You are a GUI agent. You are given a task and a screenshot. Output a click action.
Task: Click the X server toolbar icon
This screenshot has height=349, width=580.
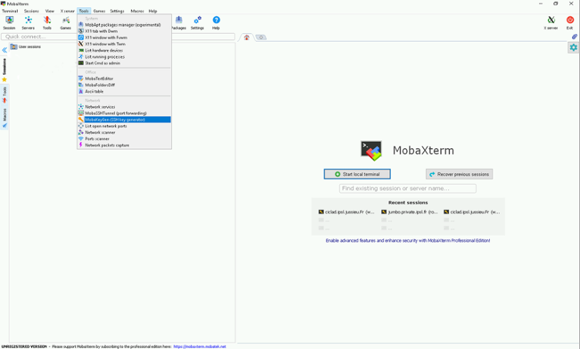(x=551, y=23)
